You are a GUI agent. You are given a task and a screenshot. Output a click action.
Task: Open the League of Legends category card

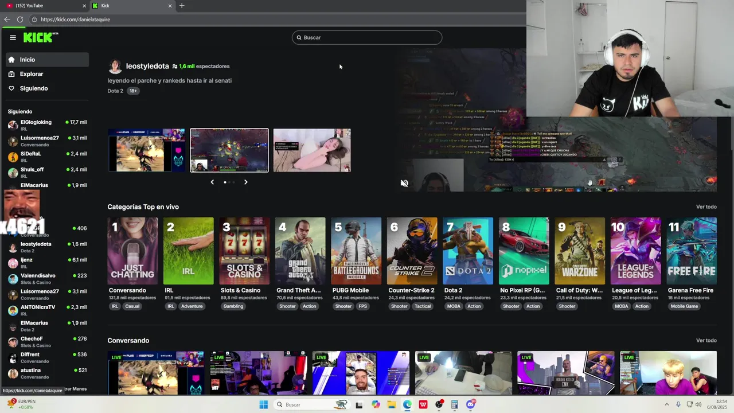[636, 251]
